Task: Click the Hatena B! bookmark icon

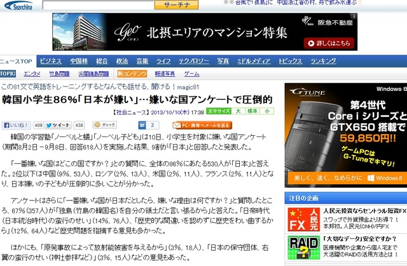Action: pos(142,125)
